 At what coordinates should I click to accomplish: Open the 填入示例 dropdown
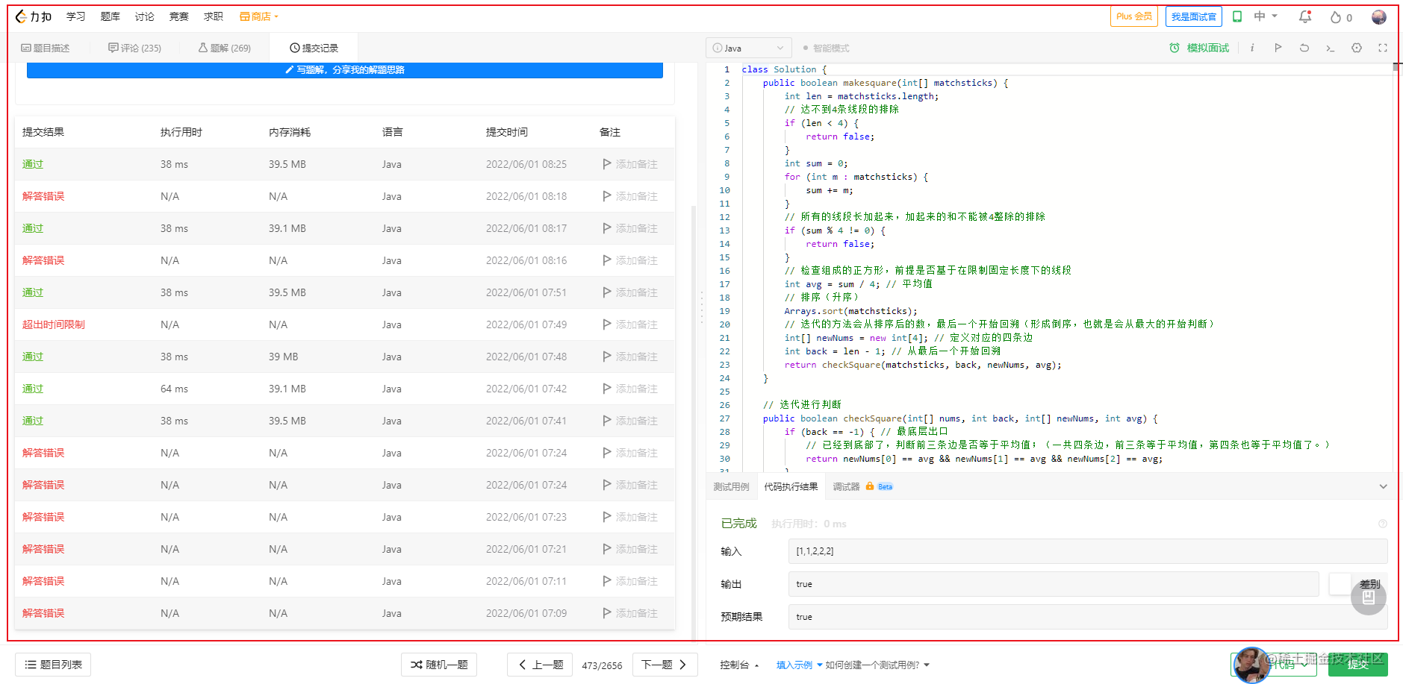[x=799, y=665]
